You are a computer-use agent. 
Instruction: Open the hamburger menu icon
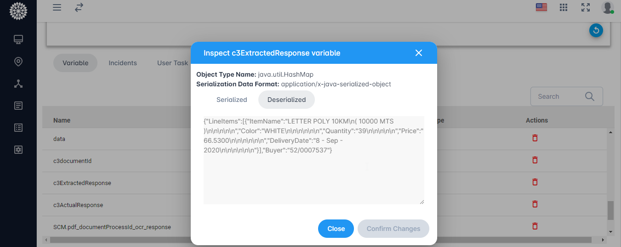57,7
